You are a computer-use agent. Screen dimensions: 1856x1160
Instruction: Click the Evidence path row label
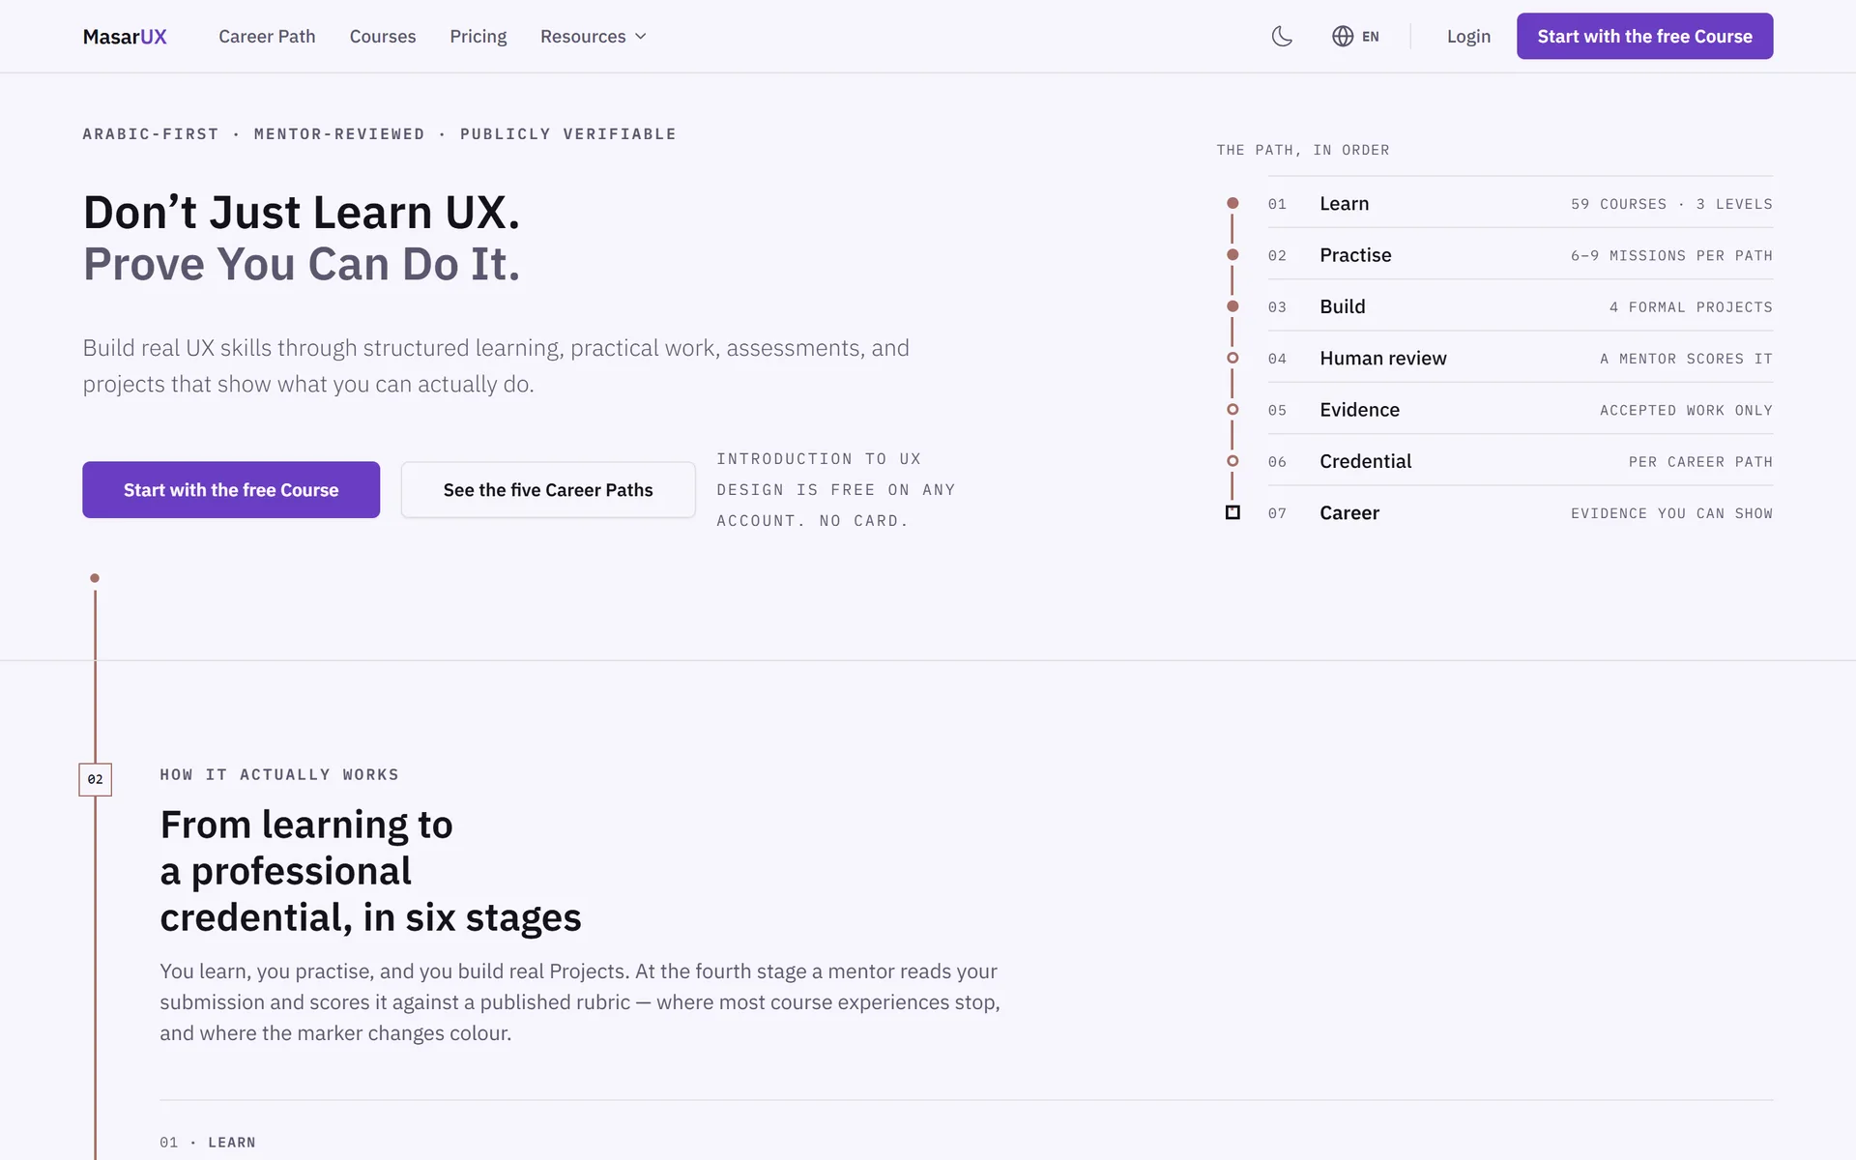(x=1359, y=409)
